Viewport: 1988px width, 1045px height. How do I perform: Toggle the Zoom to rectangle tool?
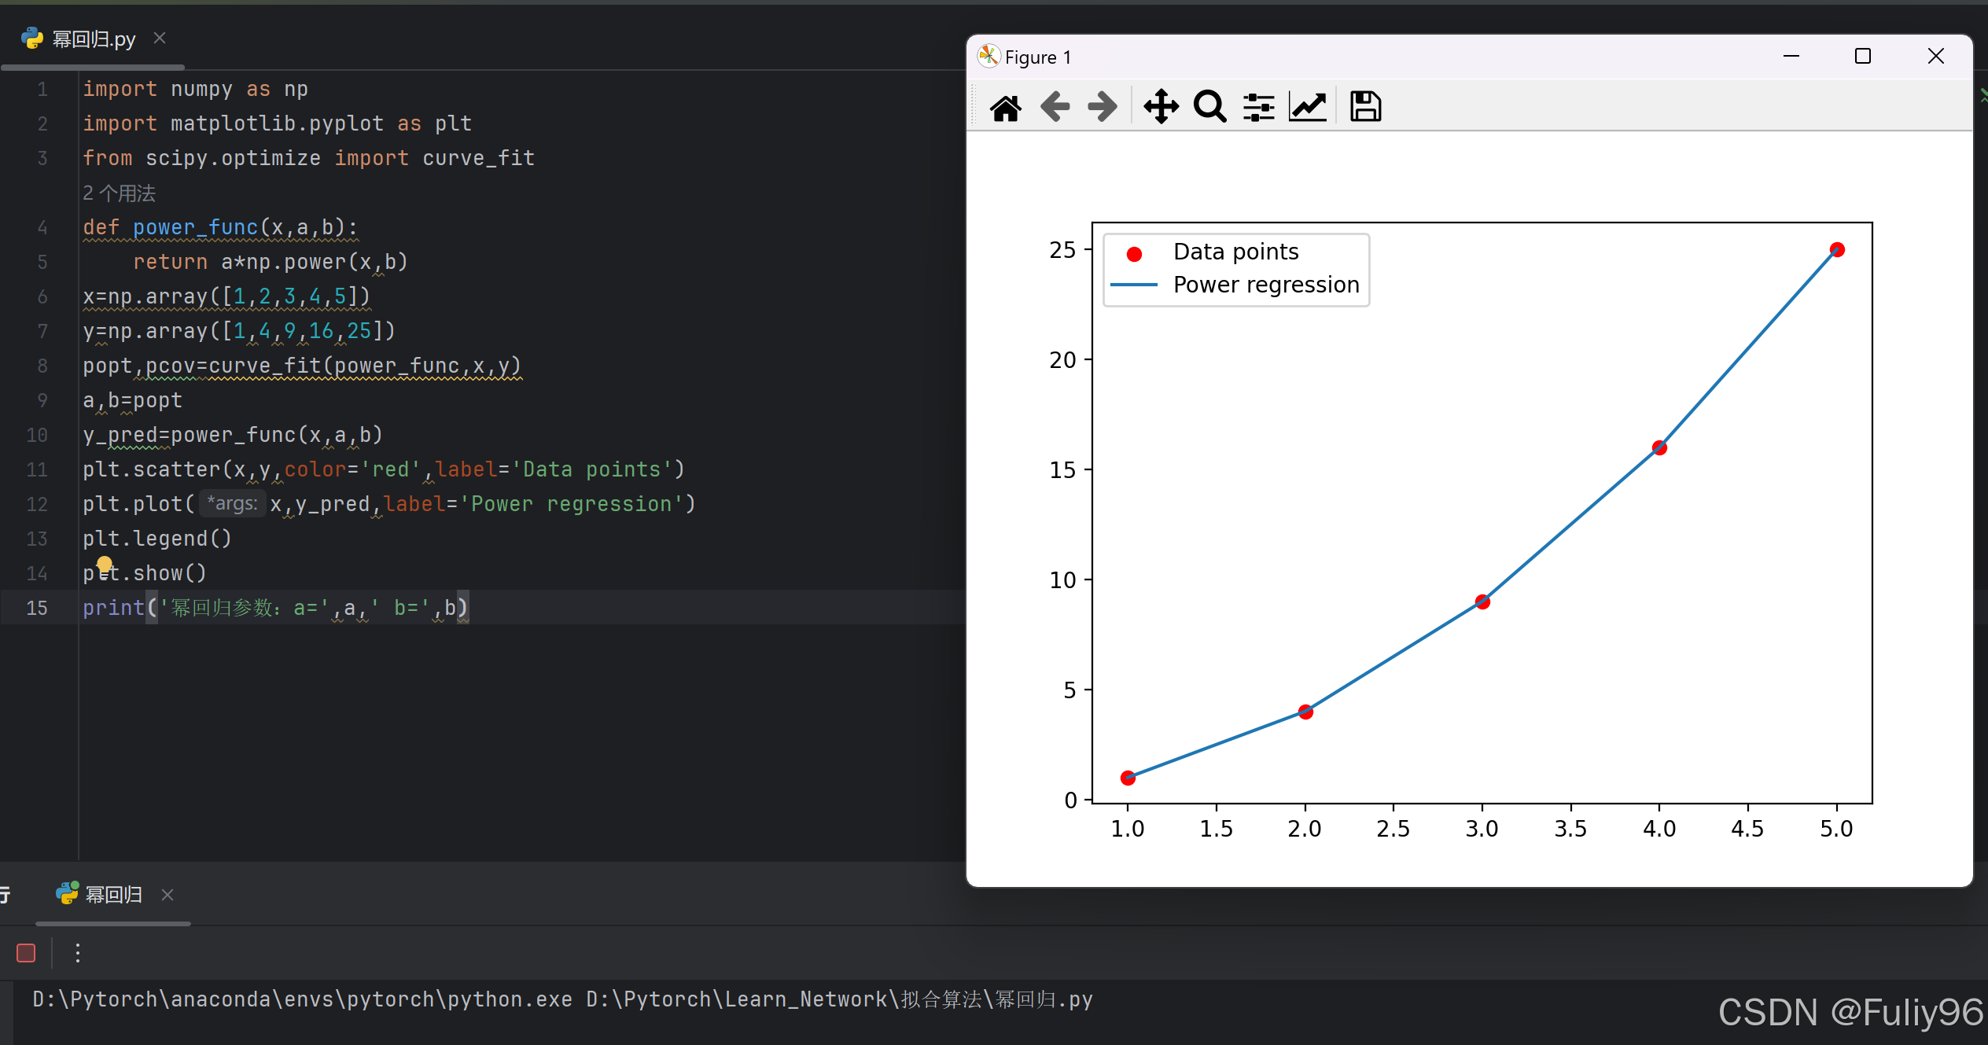pos(1209,107)
